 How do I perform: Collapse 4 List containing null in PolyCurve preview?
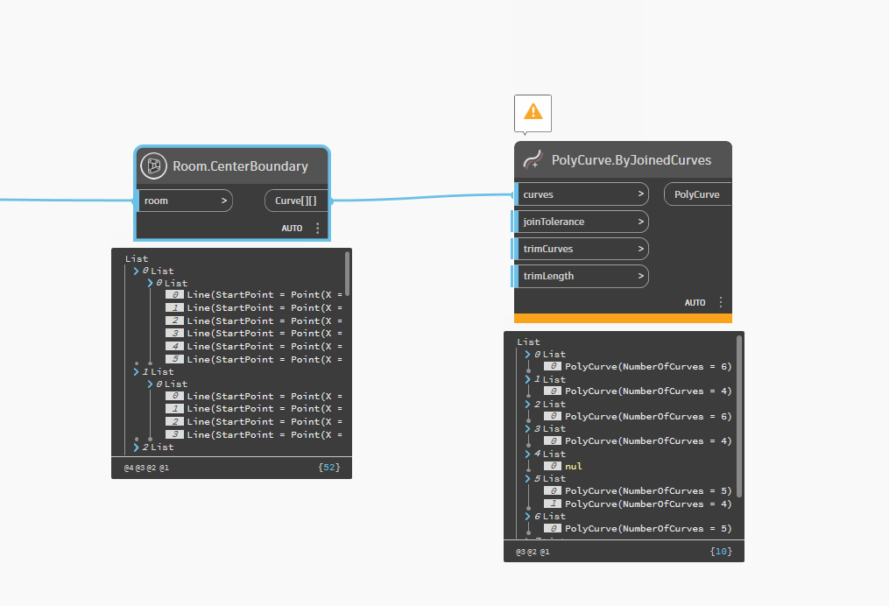pyautogui.click(x=528, y=454)
